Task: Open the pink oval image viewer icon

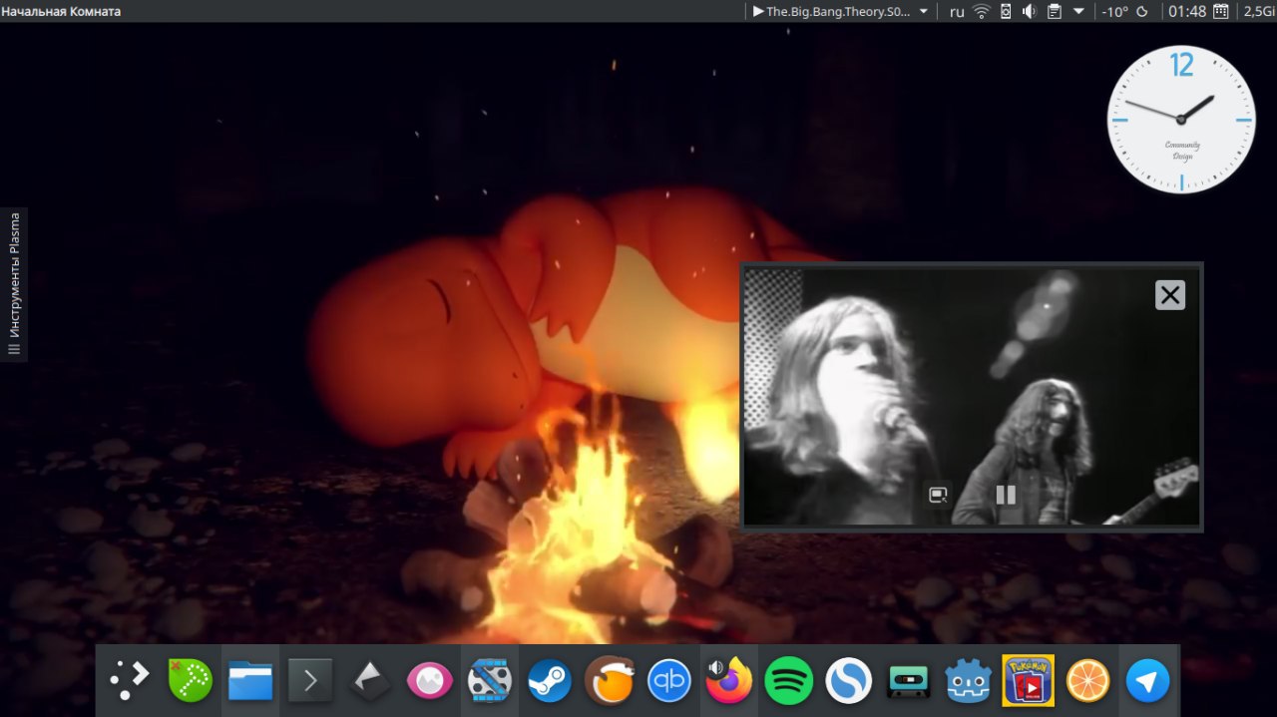Action: pyautogui.click(x=430, y=682)
